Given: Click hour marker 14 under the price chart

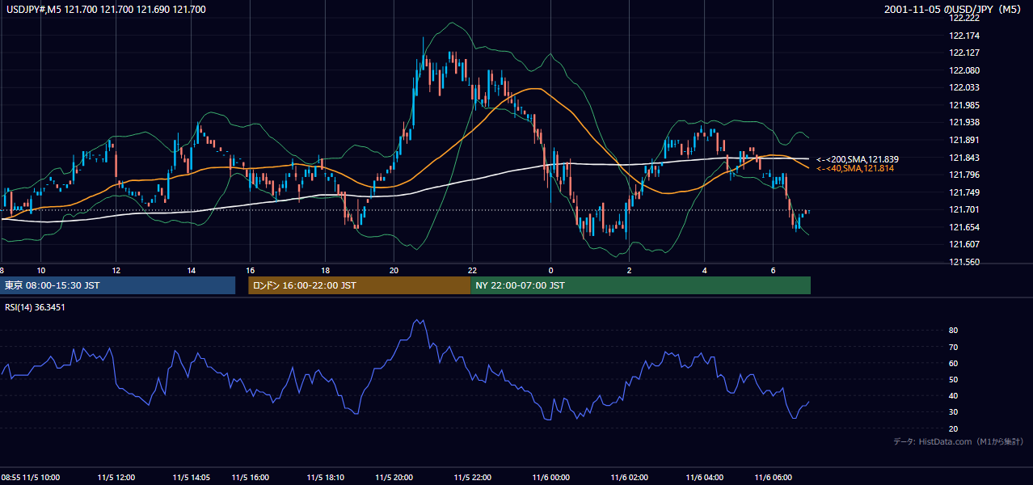Looking at the screenshot, I should coord(191,270).
